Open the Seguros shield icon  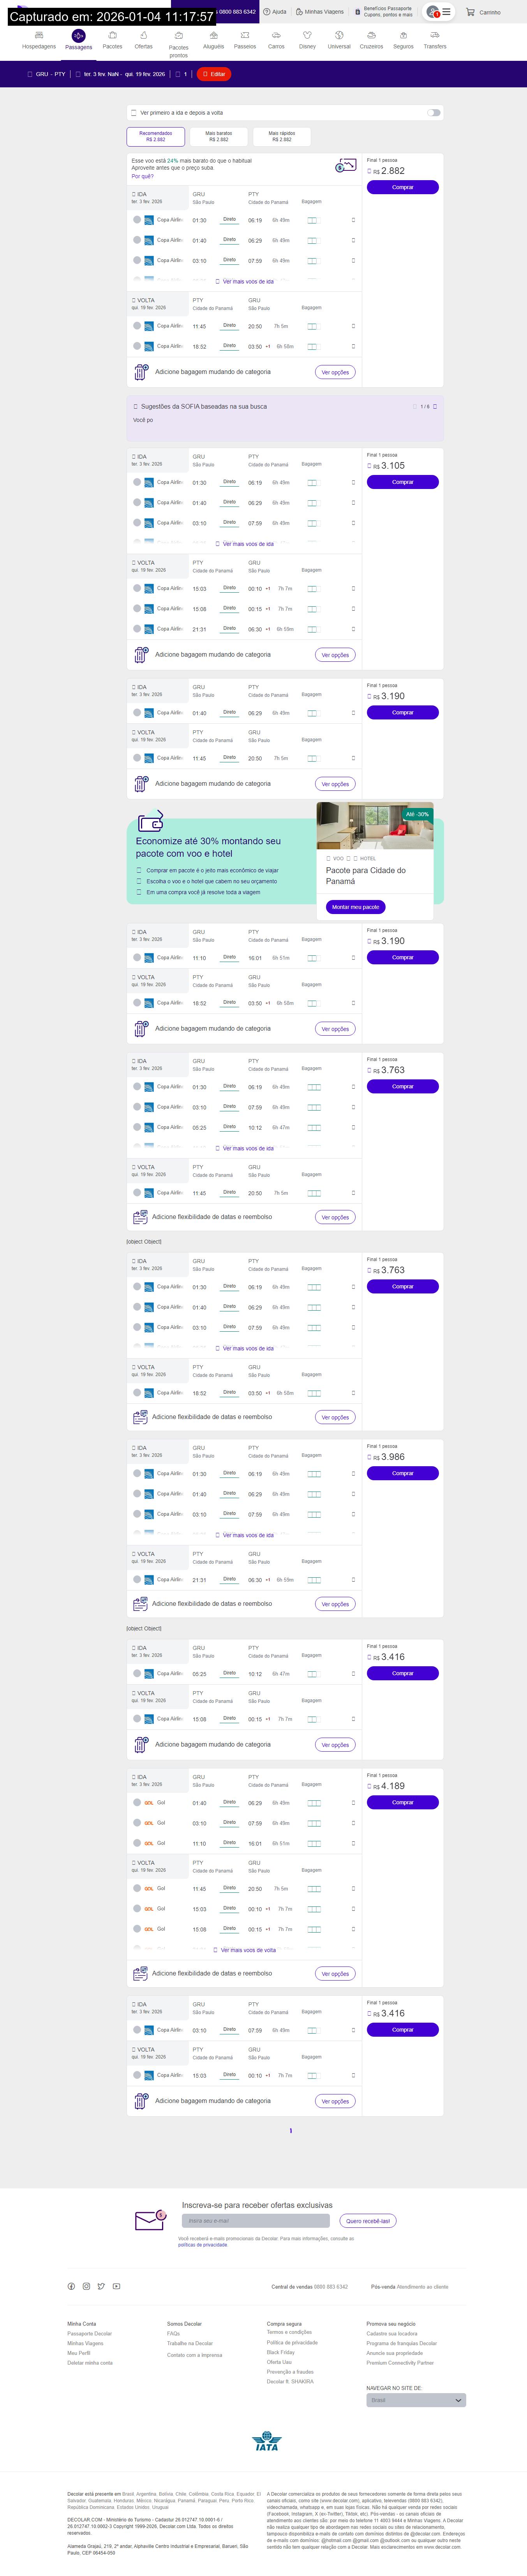403,36
